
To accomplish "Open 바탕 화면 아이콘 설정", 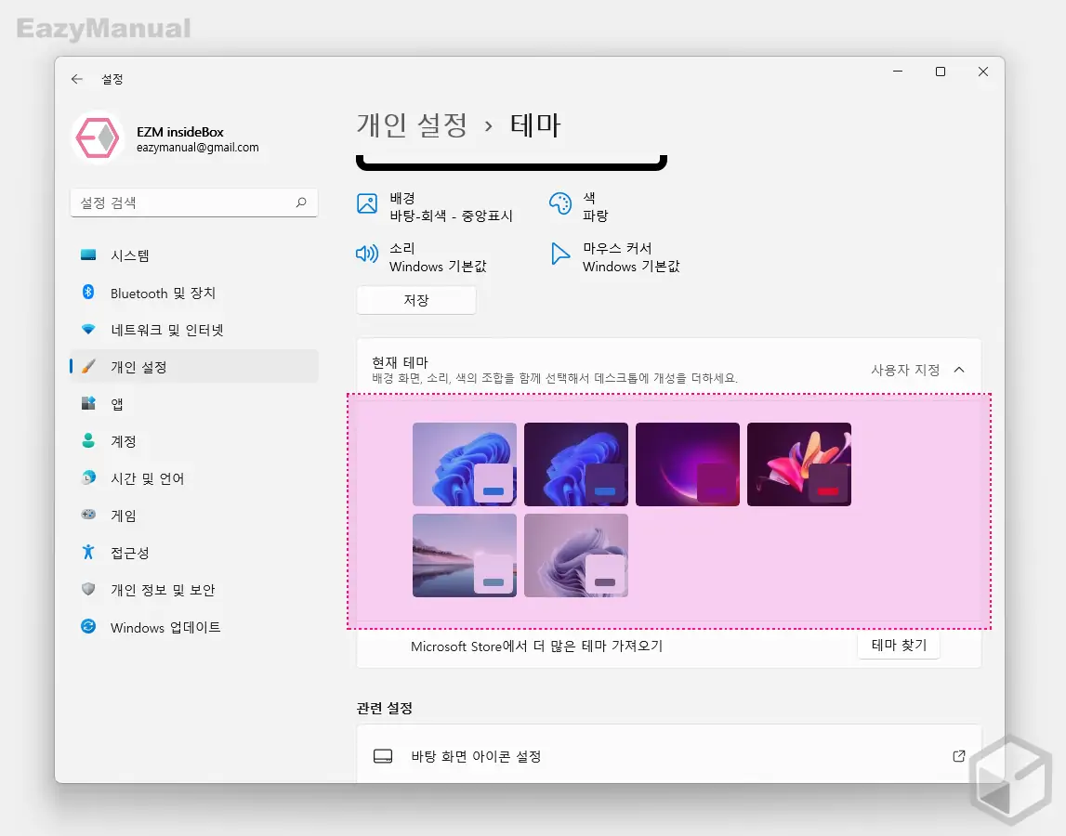I will tap(669, 756).
